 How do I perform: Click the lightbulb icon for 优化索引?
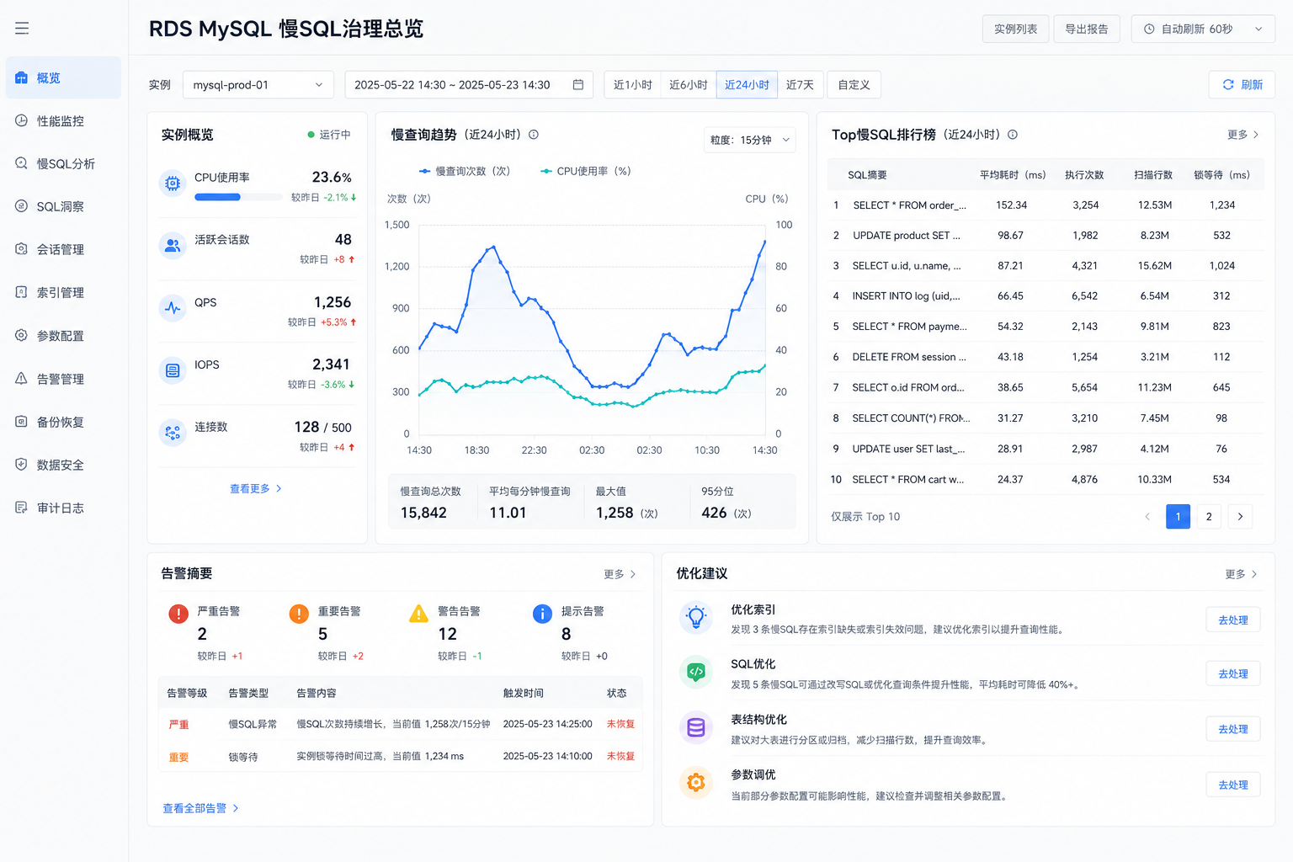(x=696, y=617)
